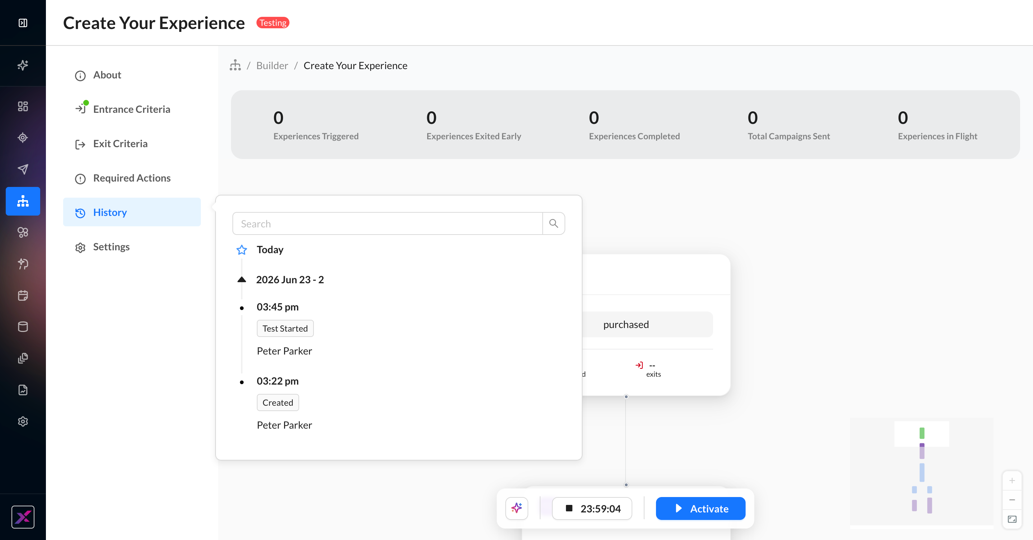Open the Settings menu item
The width and height of the screenshot is (1033, 540).
132,247
